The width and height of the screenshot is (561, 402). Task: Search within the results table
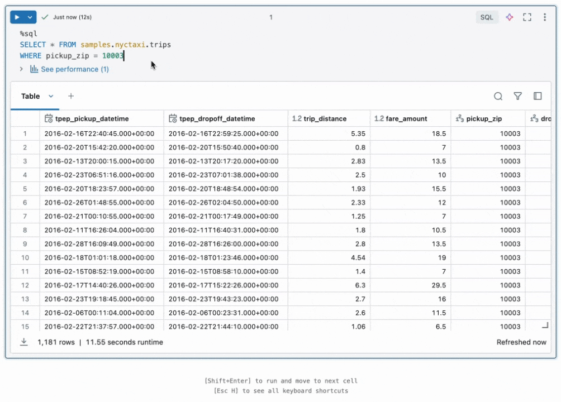click(498, 96)
